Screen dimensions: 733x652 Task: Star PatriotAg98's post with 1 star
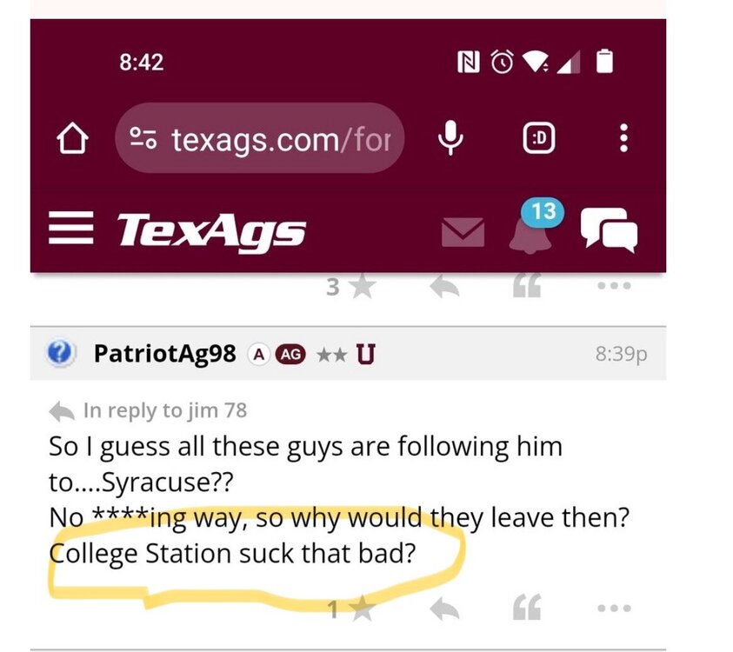[x=362, y=610]
